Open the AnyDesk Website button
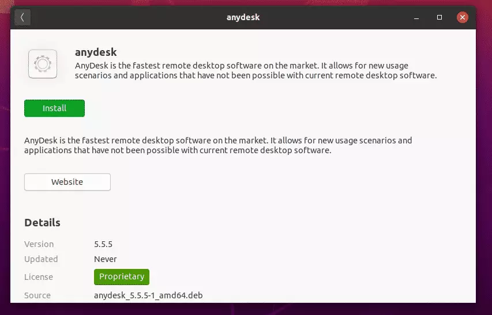 [x=67, y=182]
